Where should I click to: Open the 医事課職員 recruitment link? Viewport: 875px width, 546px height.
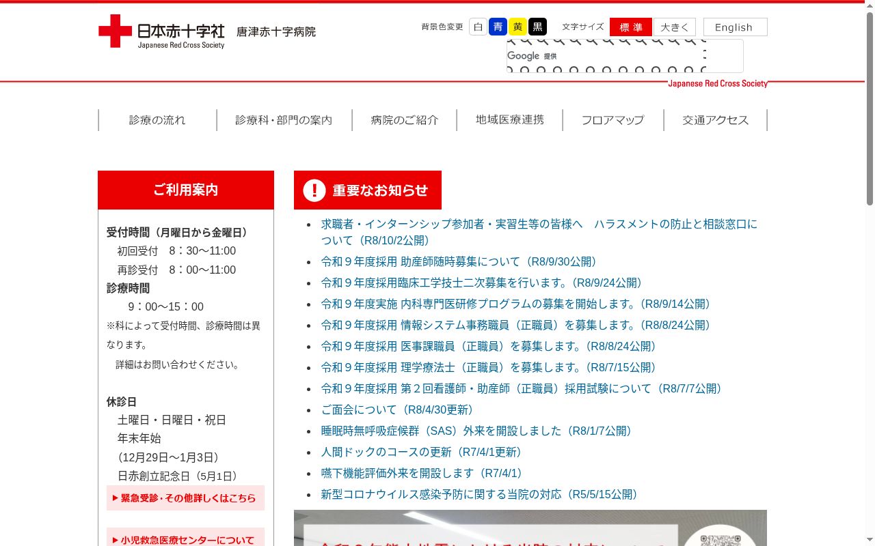(x=491, y=346)
